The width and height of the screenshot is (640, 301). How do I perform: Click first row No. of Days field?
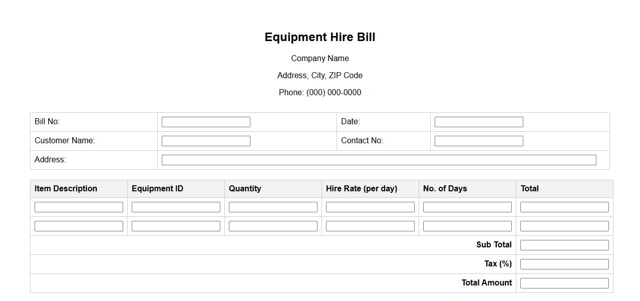tap(467, 207)
